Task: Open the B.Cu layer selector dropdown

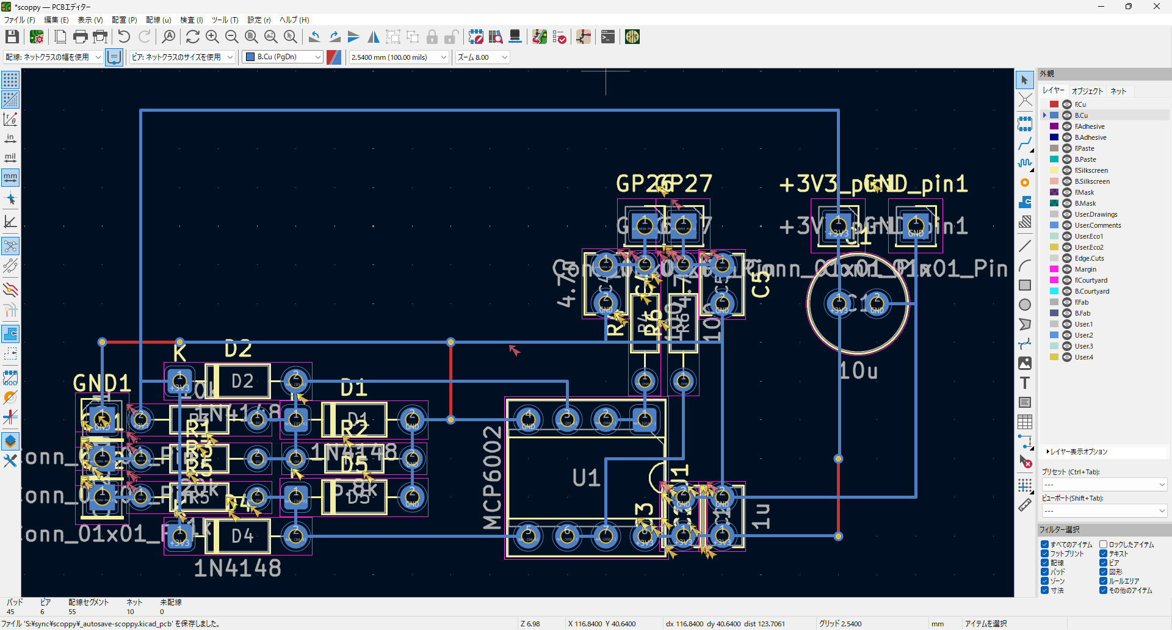Action: click(x=283, y=57)
